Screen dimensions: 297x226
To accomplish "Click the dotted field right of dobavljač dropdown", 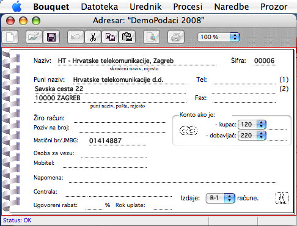I will point(277,136).
